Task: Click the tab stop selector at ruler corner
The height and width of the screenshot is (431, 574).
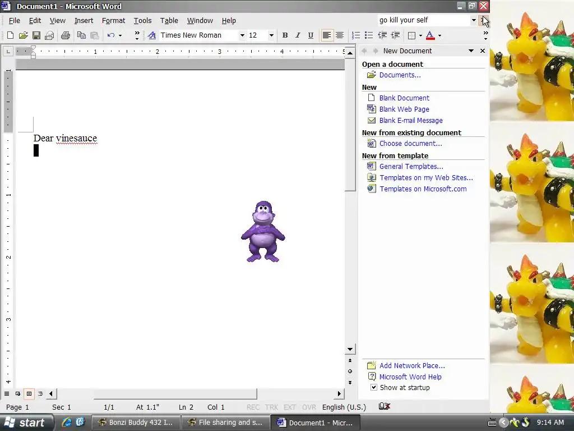Action: pyautogui.click(x=8, y=51)
